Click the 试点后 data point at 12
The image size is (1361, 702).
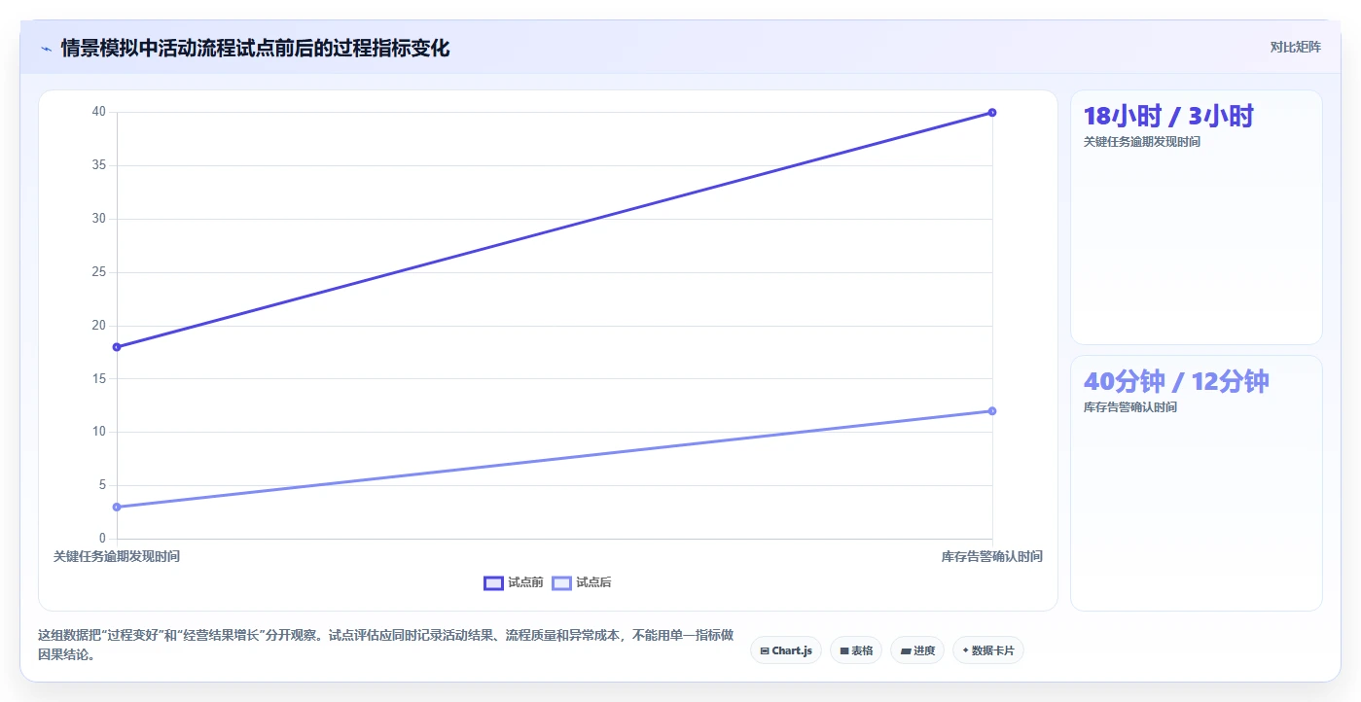pyautogui.click(x=992, y=410)
